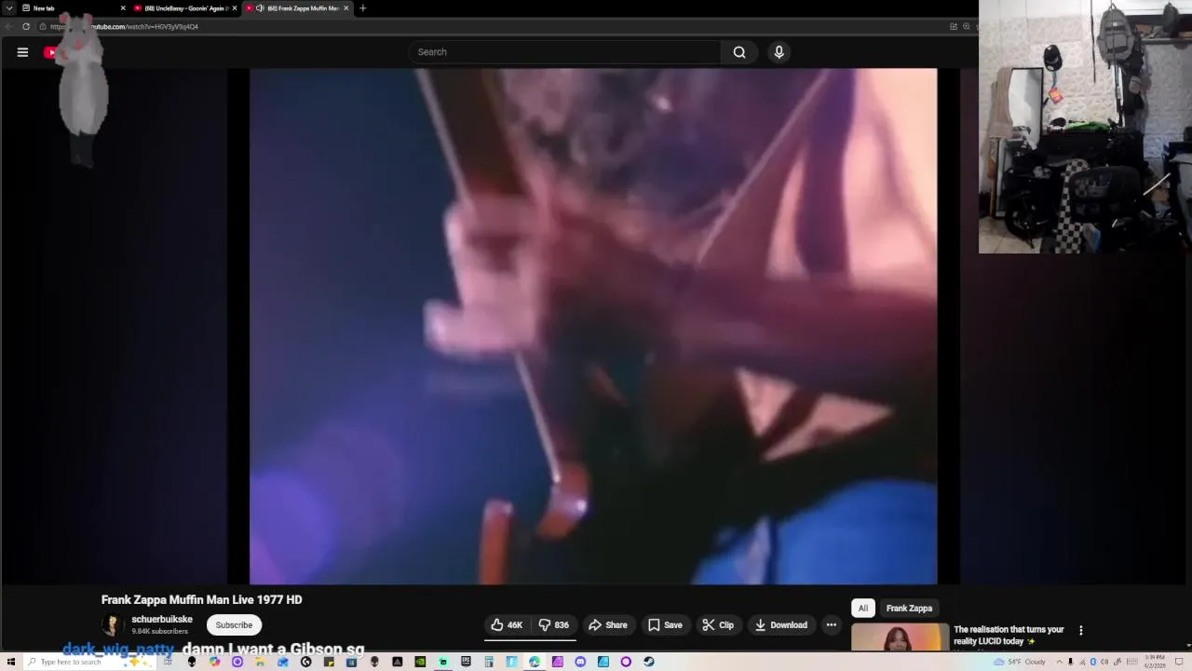1192x671 pixels.
Task: Open the three-dot more actions menu
Action: pyautogui.click(x=832, y=625)
